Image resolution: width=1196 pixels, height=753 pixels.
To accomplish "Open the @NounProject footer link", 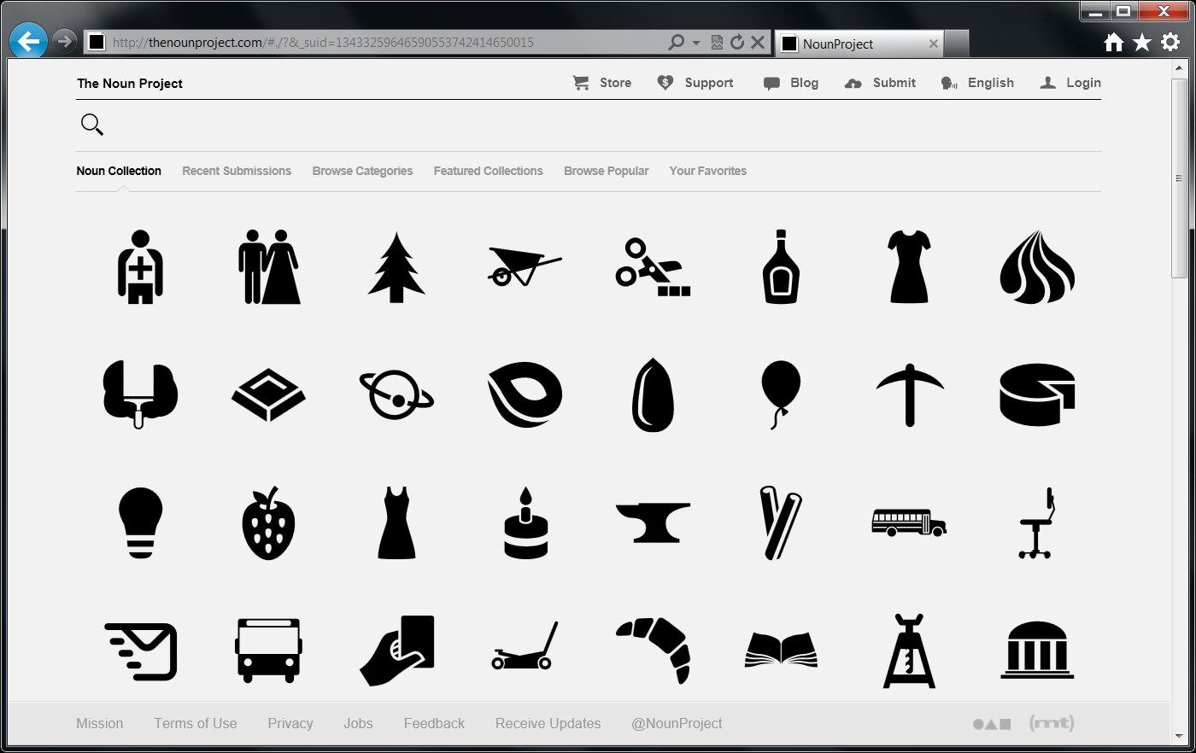I will point(677,723).
